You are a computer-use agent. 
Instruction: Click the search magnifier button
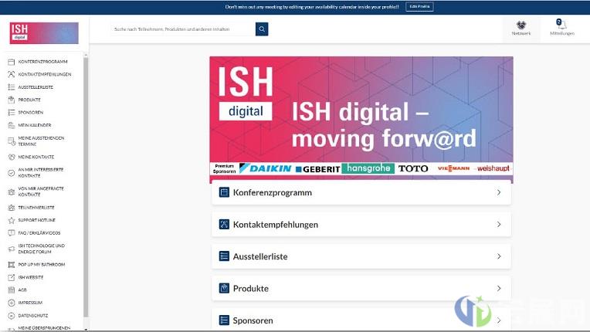click(x=262, y=29)
